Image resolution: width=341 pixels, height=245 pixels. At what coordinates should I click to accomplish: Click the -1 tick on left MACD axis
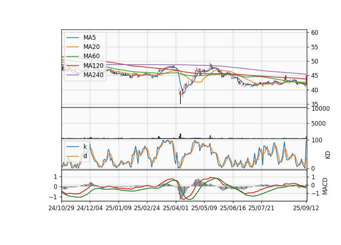[x=53, y=197]
